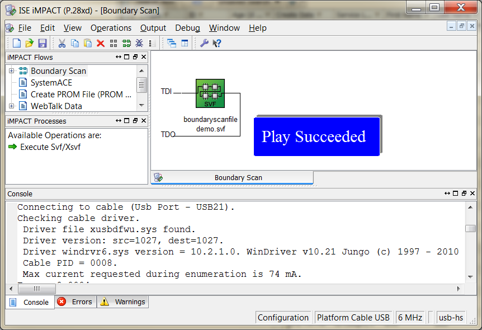Click the red Delete X icon
482x330 pixels.
click(x=101, y=43)
